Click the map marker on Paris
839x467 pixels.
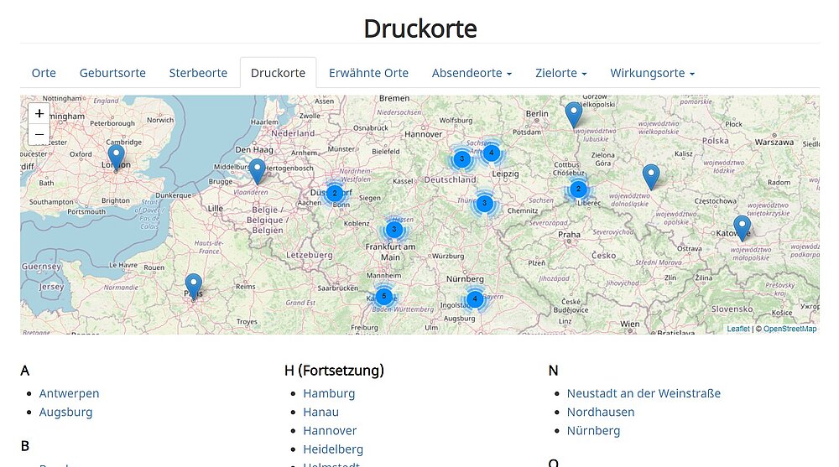coord(194,286)
